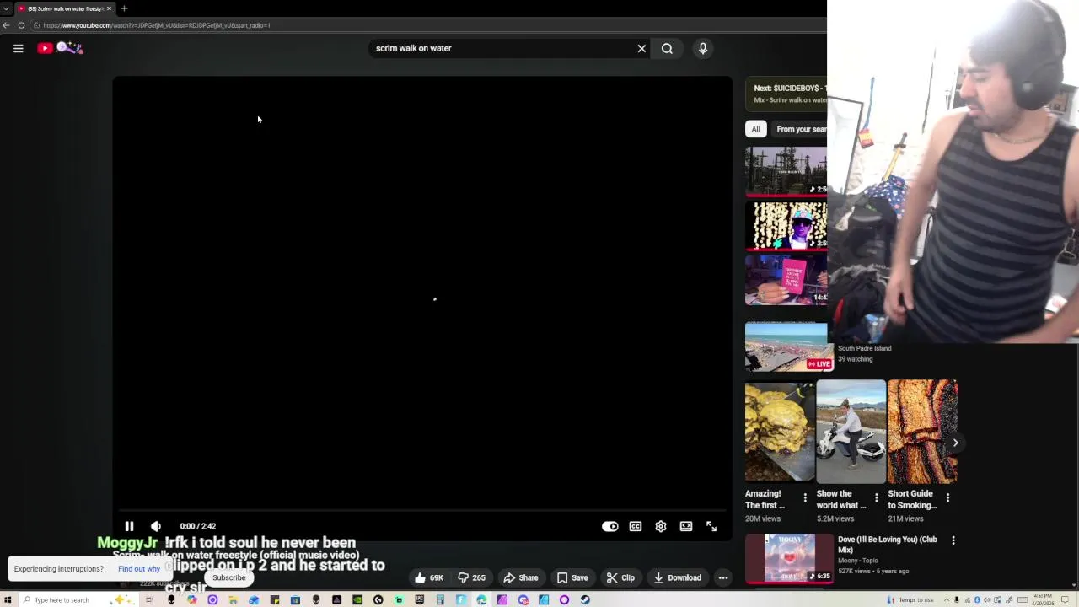Go to YouTube home via logo
The width and height of the screenshot is (1079, 607).
coord(59,48)
